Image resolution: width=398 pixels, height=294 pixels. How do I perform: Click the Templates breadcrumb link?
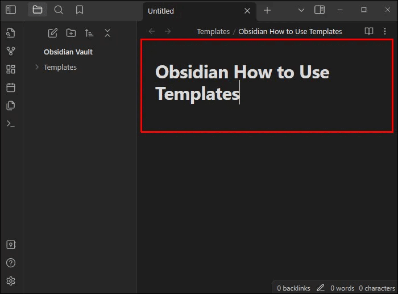click(213, 31)
